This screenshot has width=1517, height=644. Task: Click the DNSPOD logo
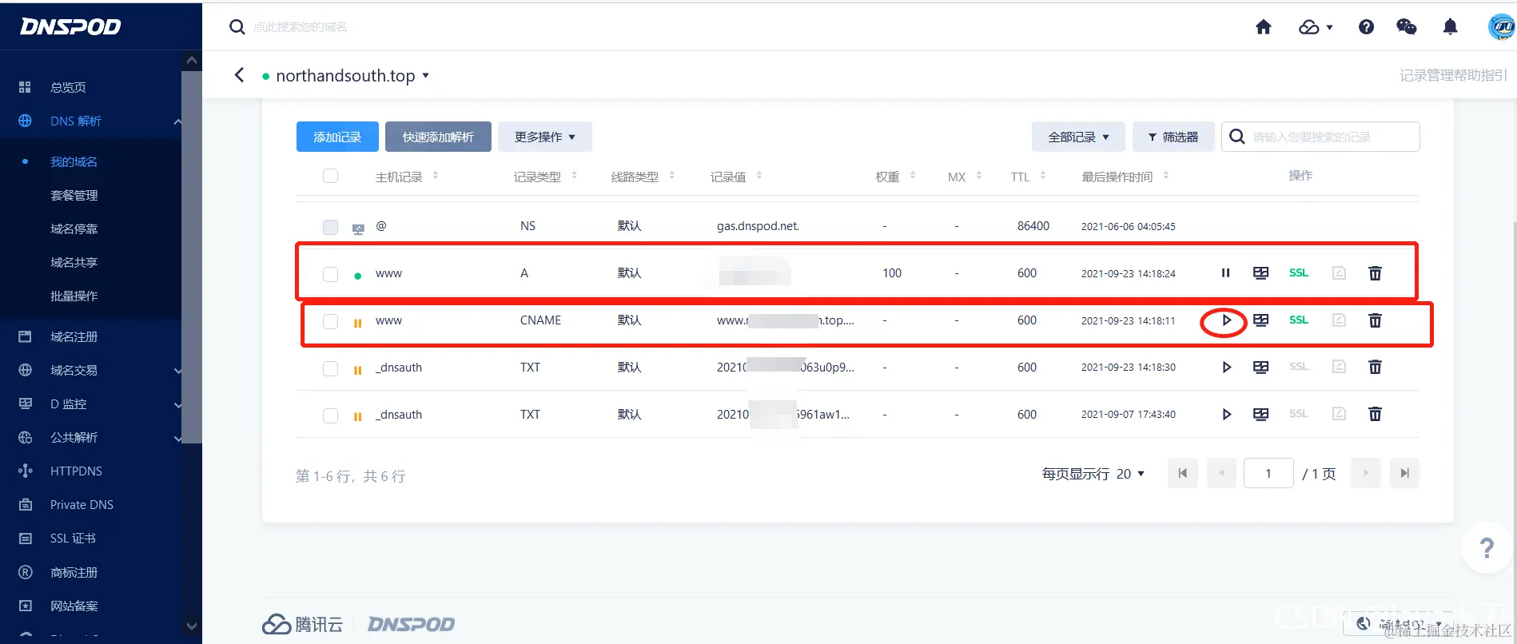pyautogui.click(x=70, y=26)
